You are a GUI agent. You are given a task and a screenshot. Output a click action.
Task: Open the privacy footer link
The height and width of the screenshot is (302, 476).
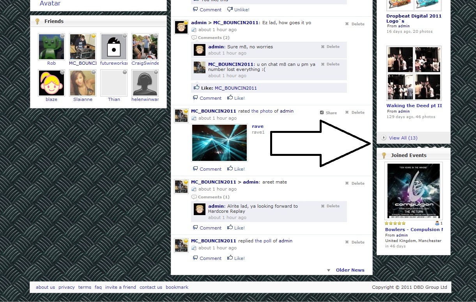(67, 287)
